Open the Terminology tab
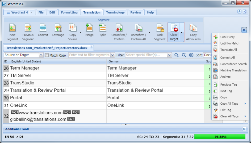 [115, 12]
